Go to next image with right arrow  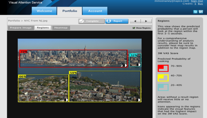(x=146, y=21)
